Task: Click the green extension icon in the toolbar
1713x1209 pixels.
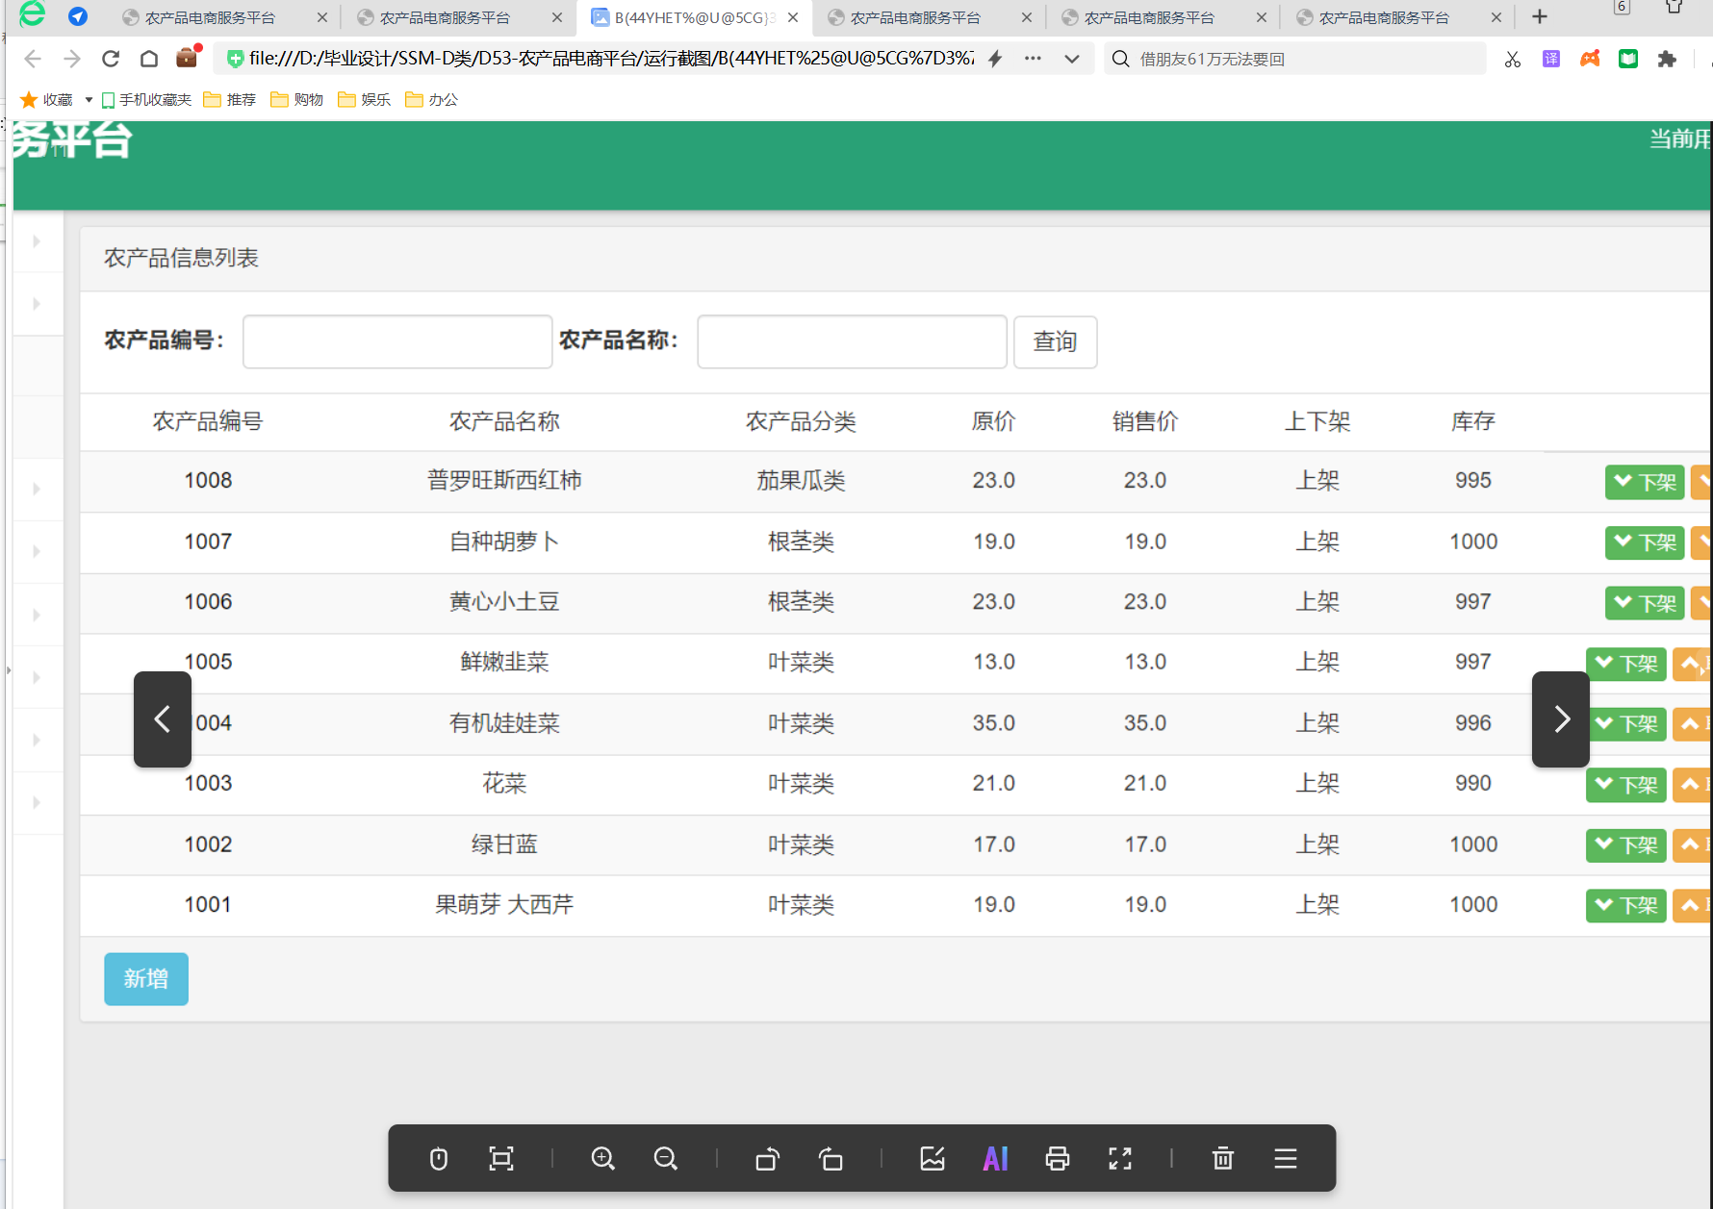Action: point(1628,59)
